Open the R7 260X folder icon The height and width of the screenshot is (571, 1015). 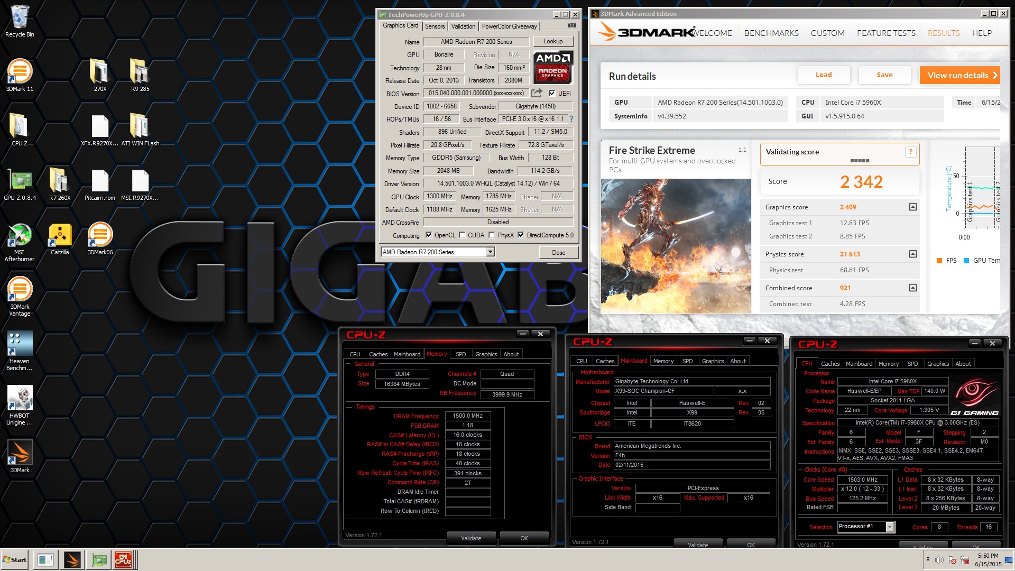(x=60, y=185)
